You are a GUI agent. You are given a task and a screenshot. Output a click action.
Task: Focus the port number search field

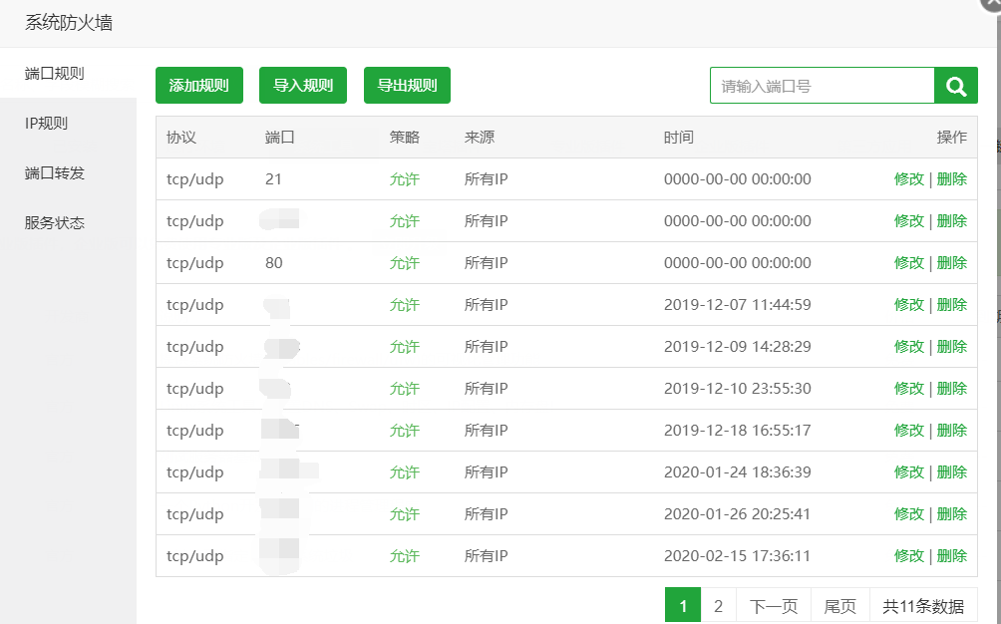(x=823, y=86)
